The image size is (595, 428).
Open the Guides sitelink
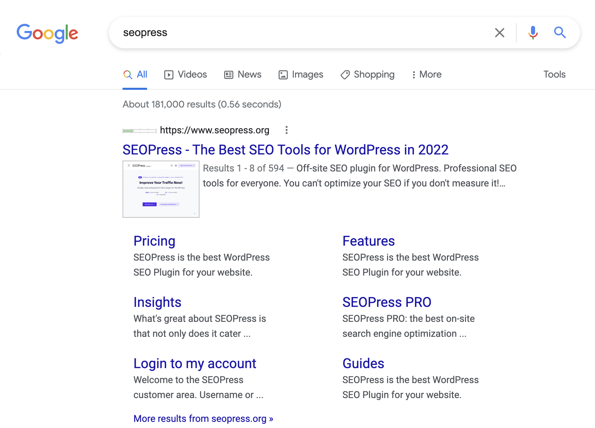(x=363, y=363)
